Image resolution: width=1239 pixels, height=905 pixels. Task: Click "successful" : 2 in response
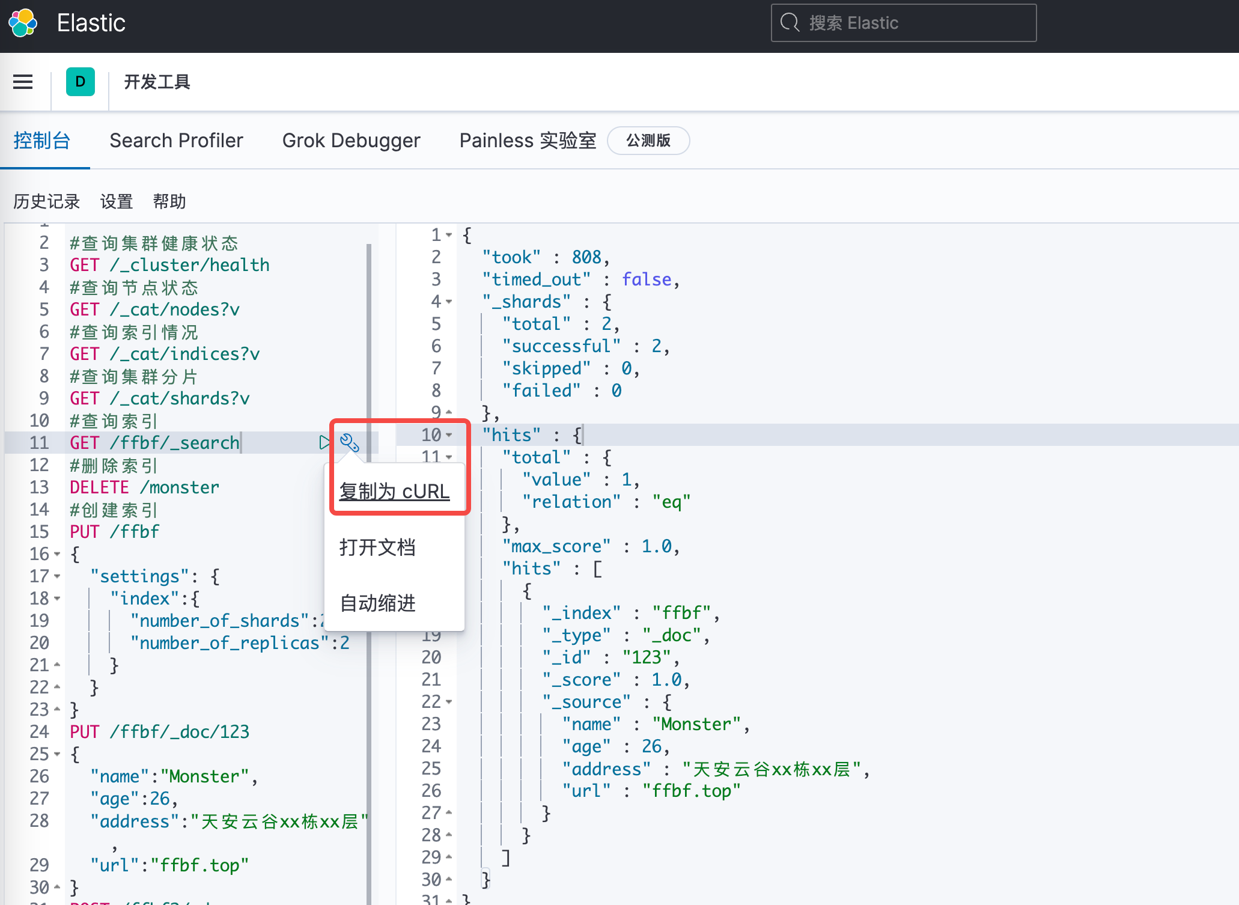pyautogui.click(x=585, y=346)
